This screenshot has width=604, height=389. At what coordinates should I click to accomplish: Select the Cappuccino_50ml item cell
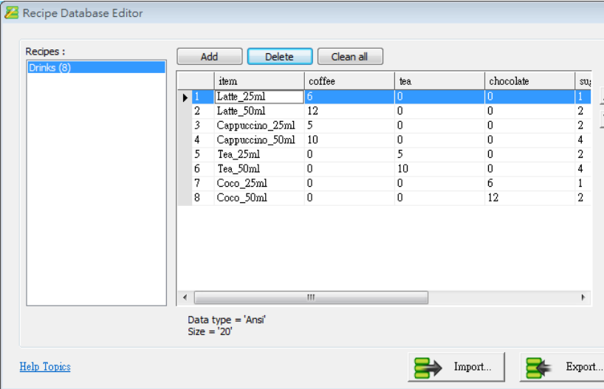pos(259,140)
